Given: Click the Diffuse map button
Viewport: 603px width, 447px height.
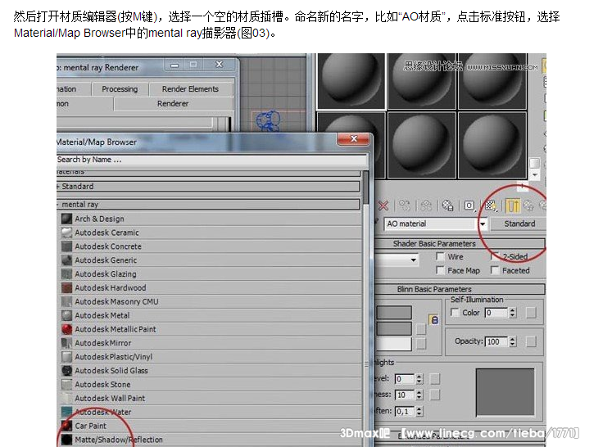Looking at the screenshot, I should click(421, 329).
